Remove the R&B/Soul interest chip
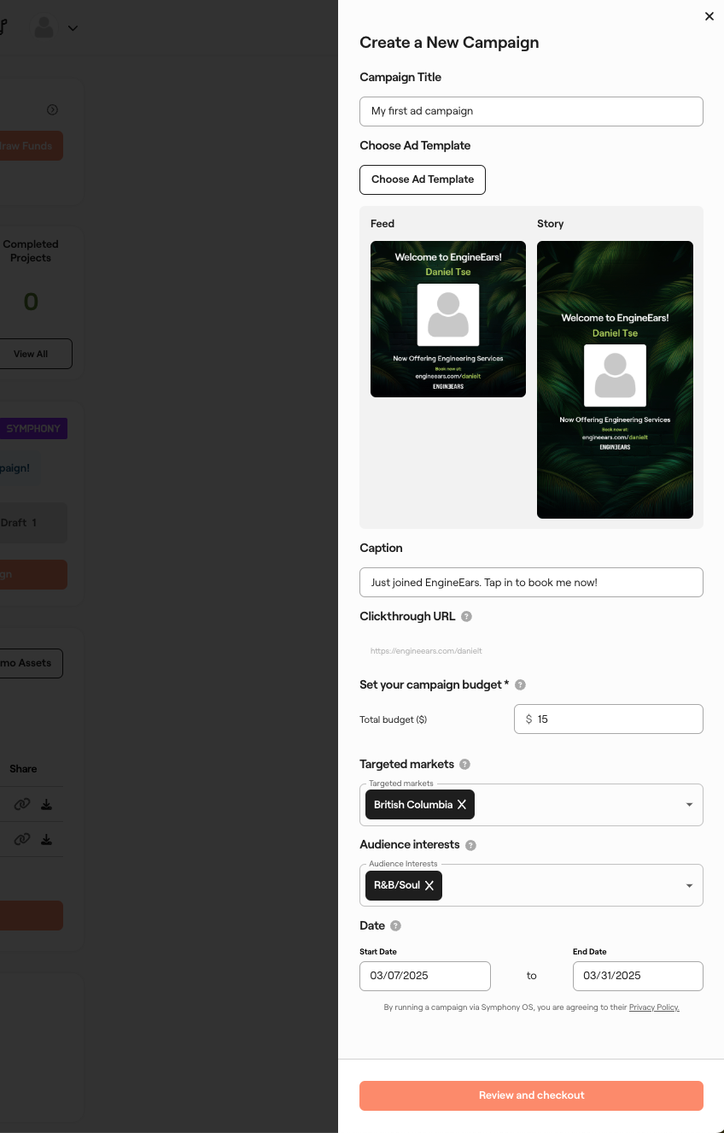The height and width of the screenshot is (1133, 724). 429,885
